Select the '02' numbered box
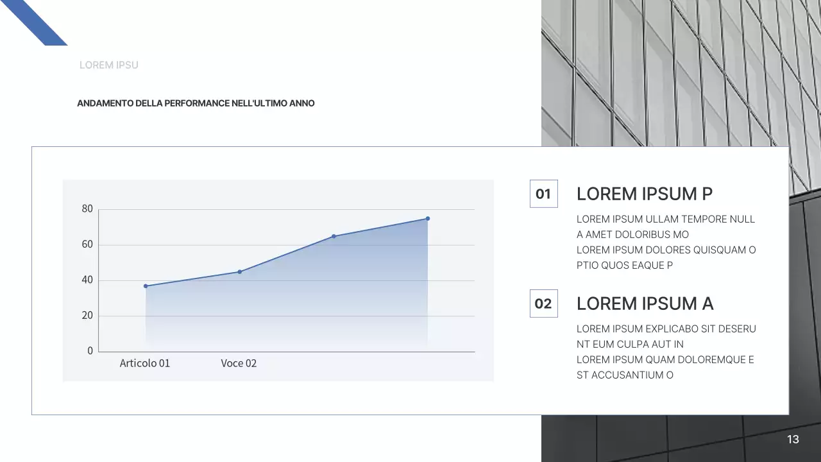The image size is (821, 462). [x=543, y=304]
